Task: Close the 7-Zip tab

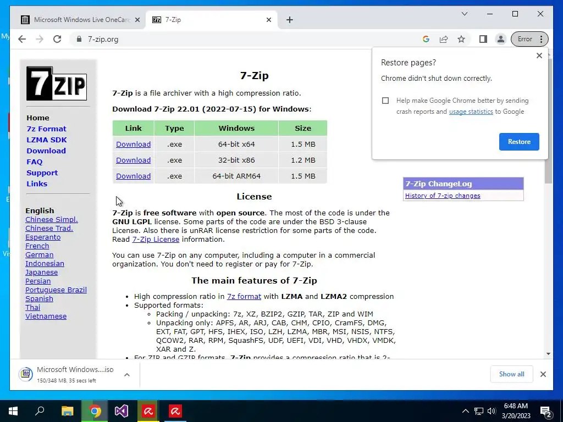Action: pyautogui.click(x=268, y=20)
